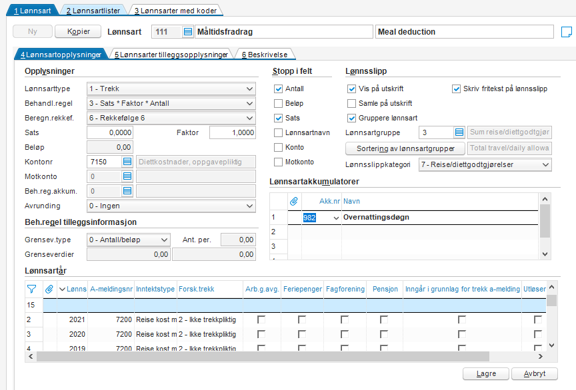The width and height of the screenshot is (576, 390).
Task: Click the Måltidsfradrag name field
Action: (283, 32)
